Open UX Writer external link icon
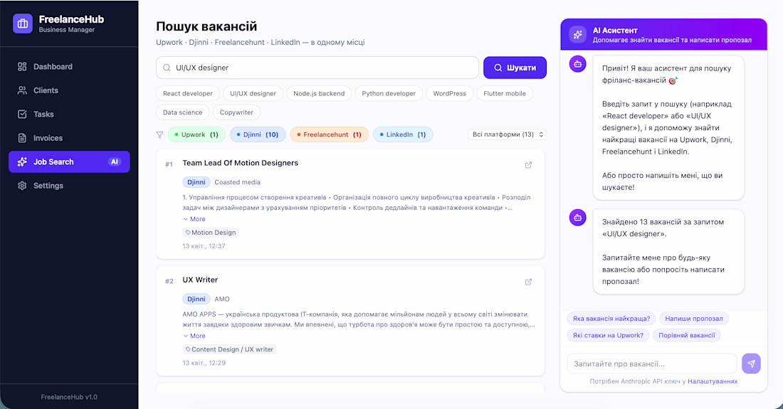 pos(528,282)
